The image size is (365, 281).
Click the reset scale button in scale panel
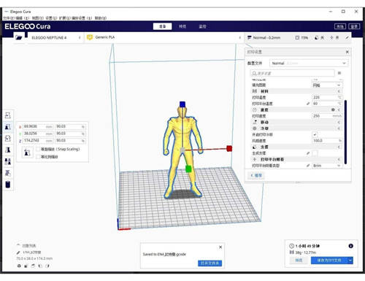click(27, 153)
